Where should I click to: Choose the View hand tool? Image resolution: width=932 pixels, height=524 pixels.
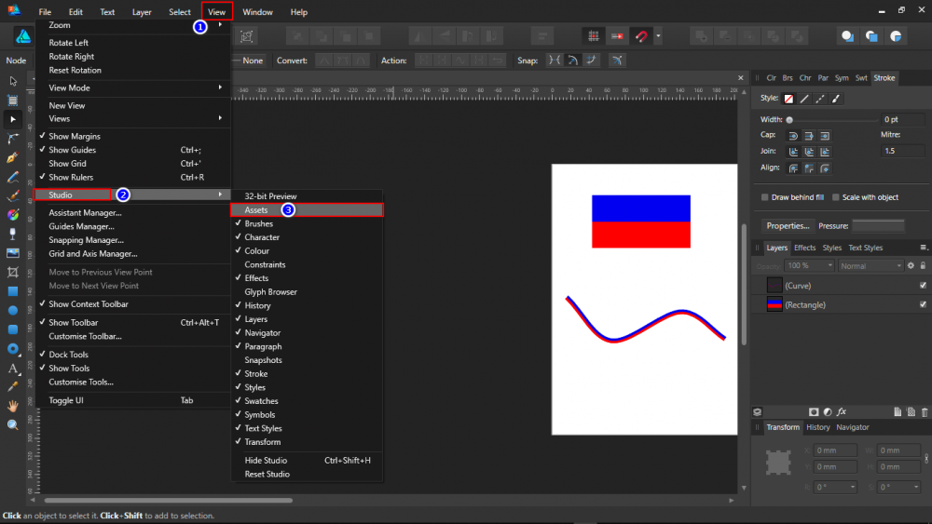point(13,406)
